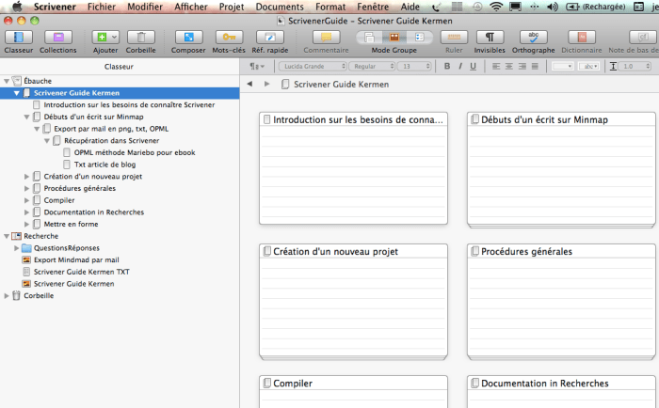659x408 pixels.
Task: Click the green Ajouter add button
Action: pos(102,38)
